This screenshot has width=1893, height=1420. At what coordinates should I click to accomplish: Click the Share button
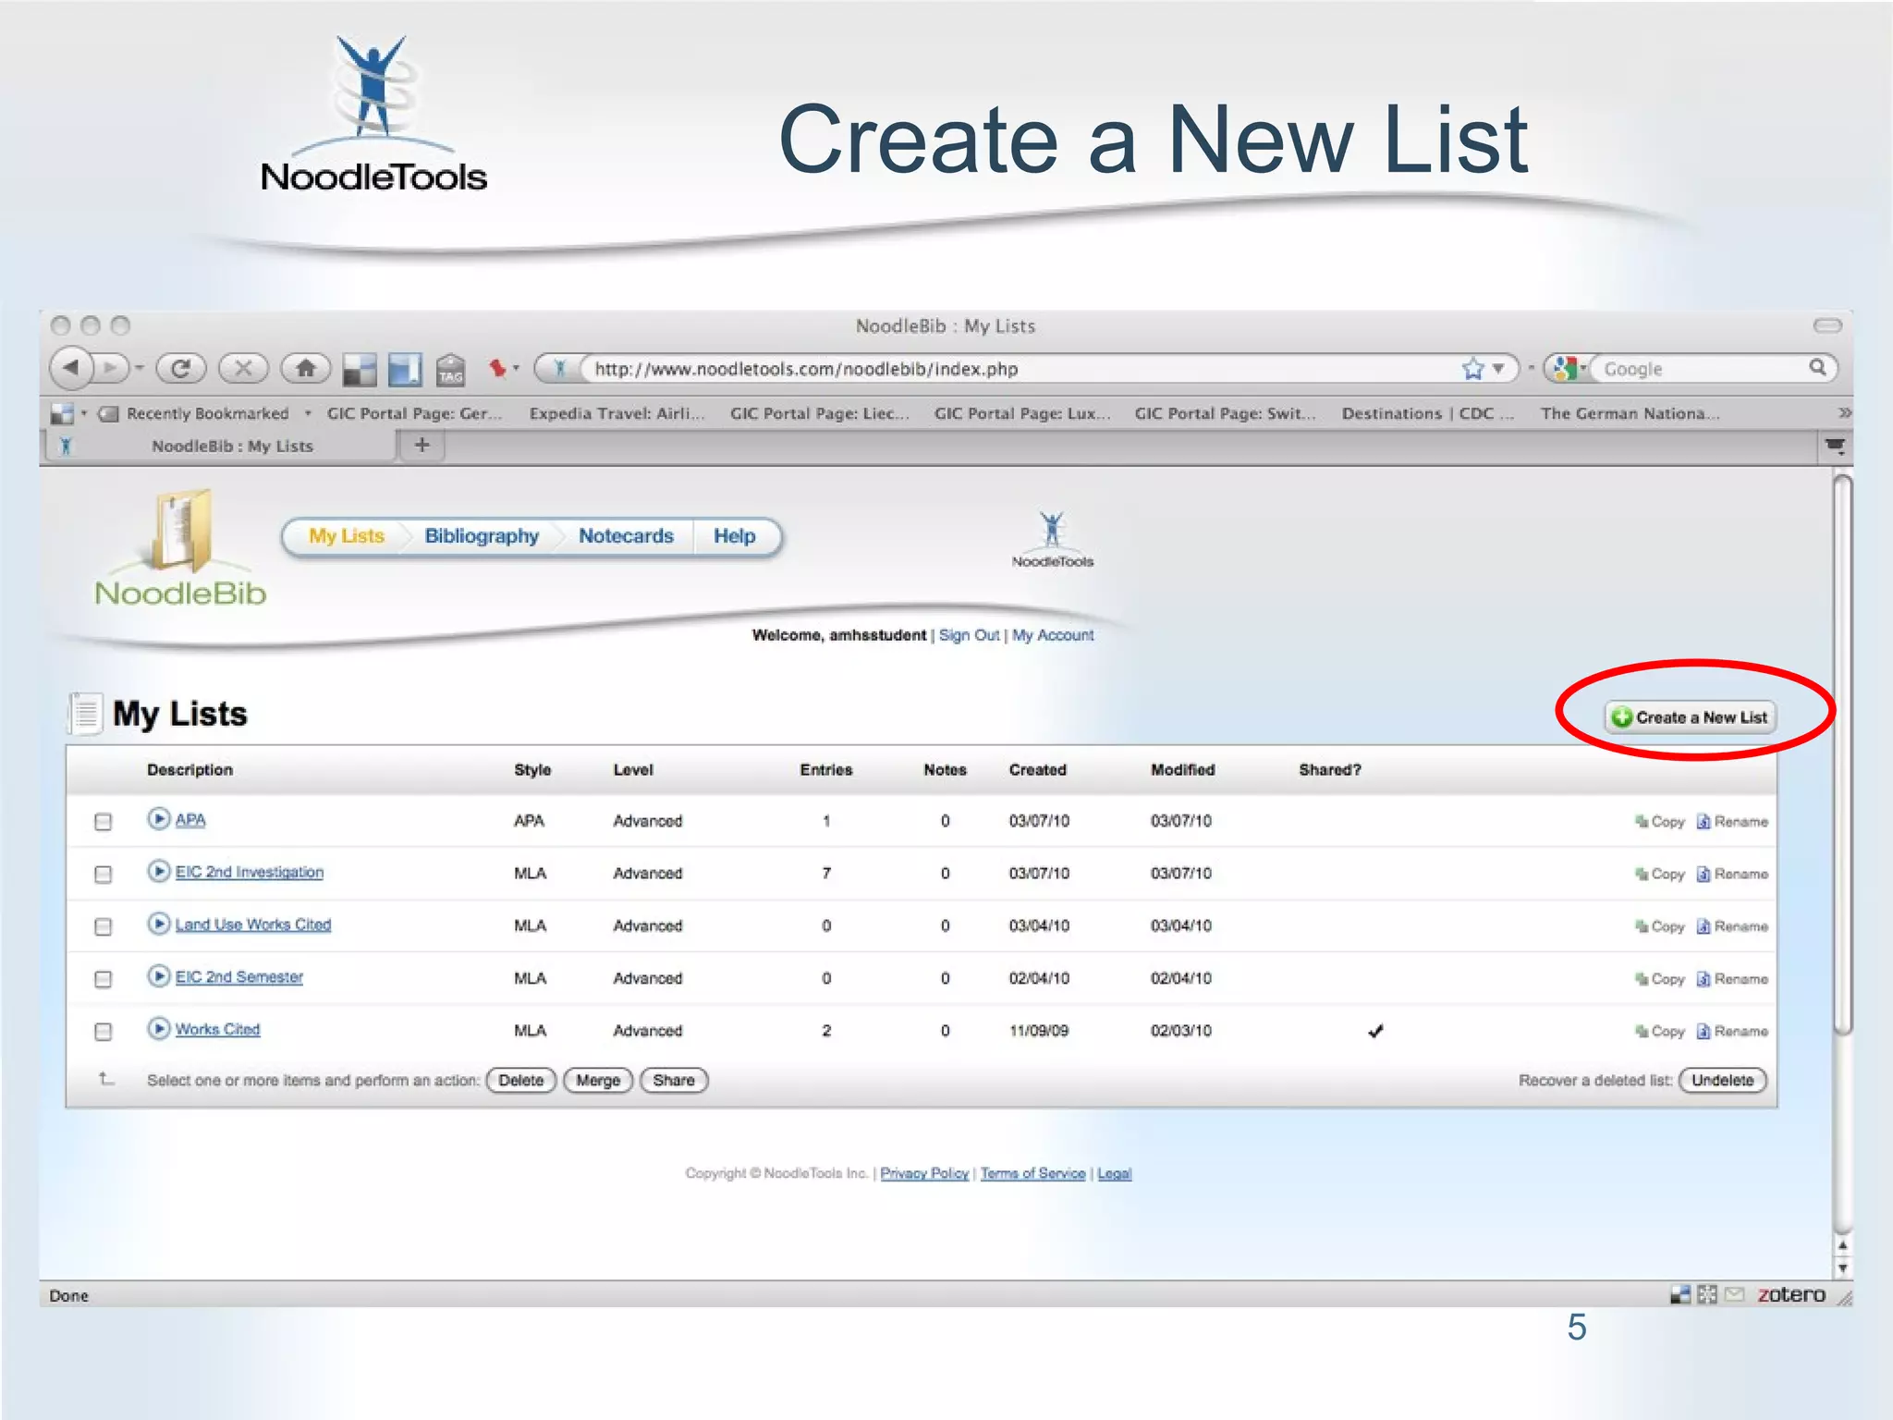[x=674, y=1080]
